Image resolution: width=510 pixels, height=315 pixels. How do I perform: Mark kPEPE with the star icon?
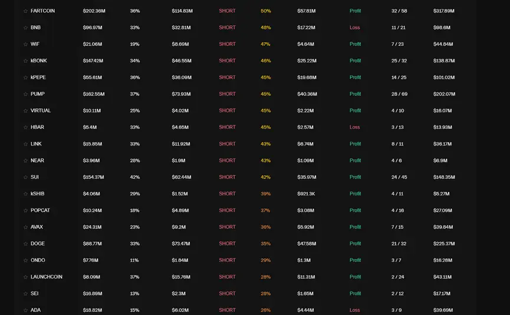pos(25,78)
